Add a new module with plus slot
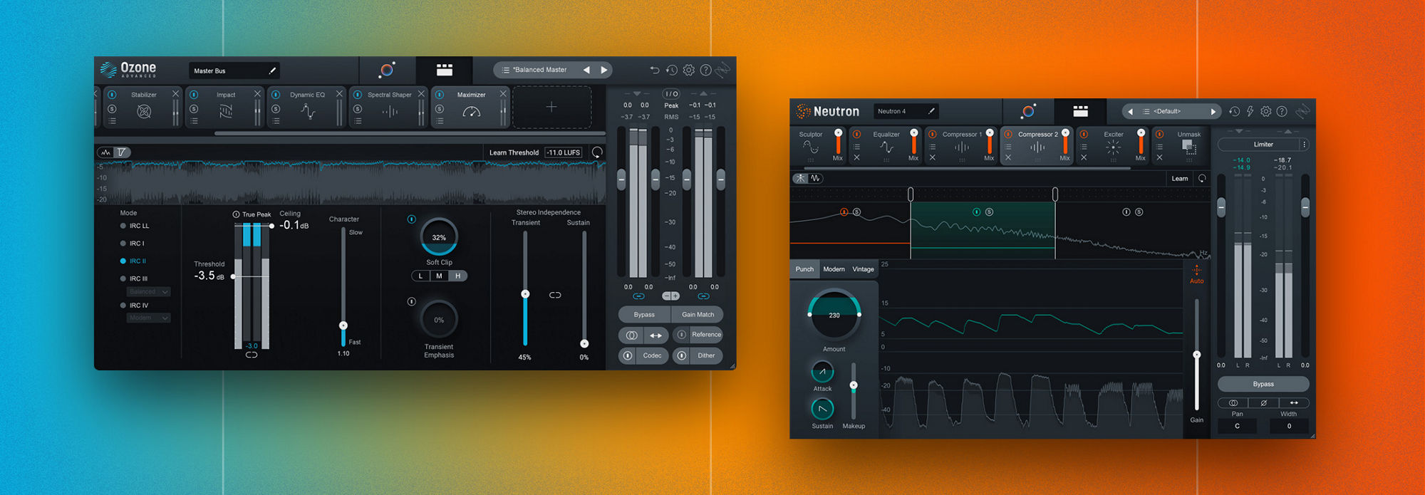Viewport: 1425px width, 495px height. click(x=551, y=107)
